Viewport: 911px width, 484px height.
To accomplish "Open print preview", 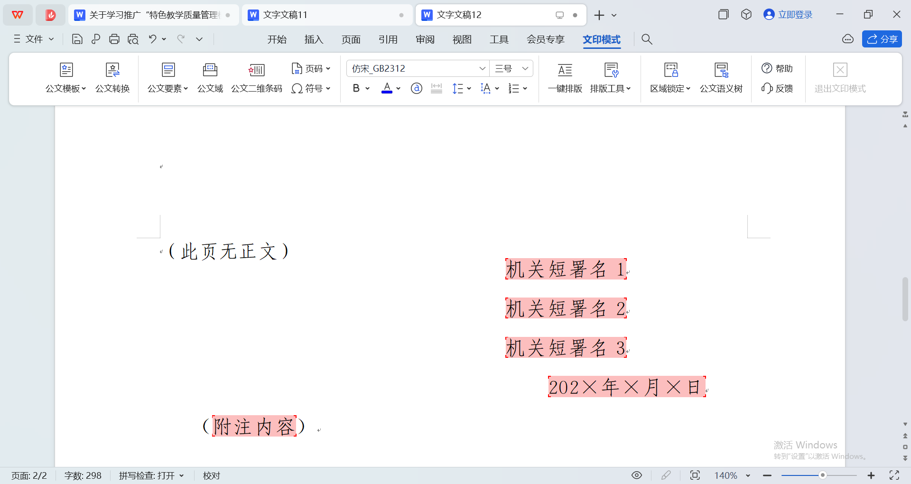I will [x=133, y=39].
